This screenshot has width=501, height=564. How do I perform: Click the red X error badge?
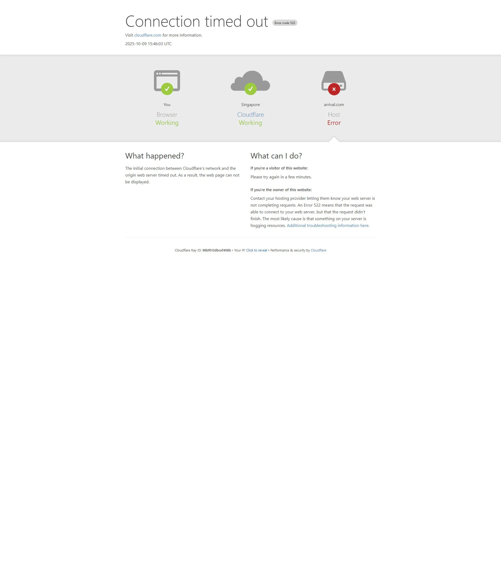(334, 89)
